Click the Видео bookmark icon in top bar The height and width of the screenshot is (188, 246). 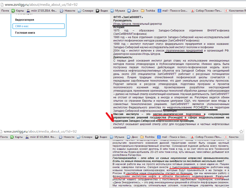pos(97,11)
